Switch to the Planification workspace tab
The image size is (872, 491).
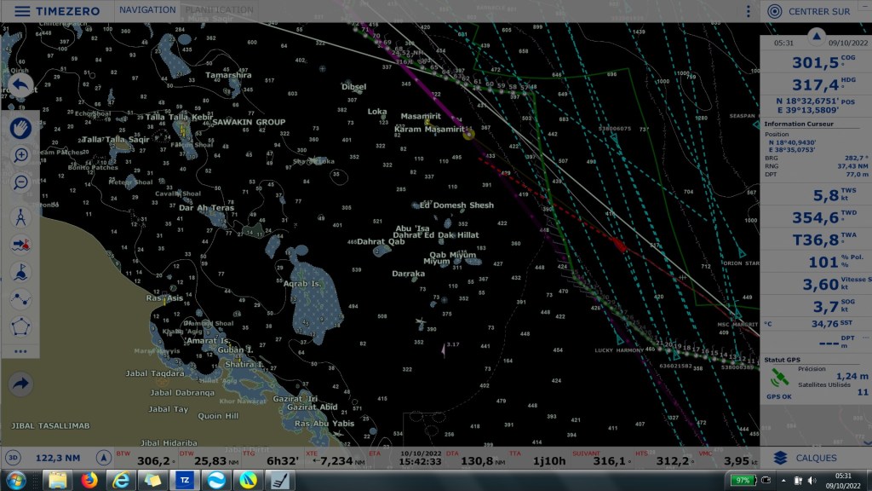tap(219, 10)
